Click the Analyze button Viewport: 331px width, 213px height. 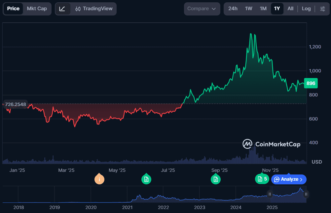[289, 179]
